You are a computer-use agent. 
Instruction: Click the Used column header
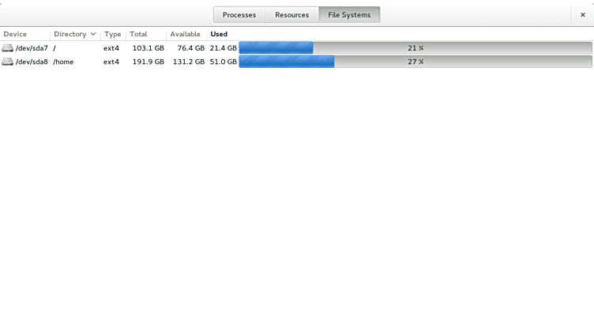point(219,35)
